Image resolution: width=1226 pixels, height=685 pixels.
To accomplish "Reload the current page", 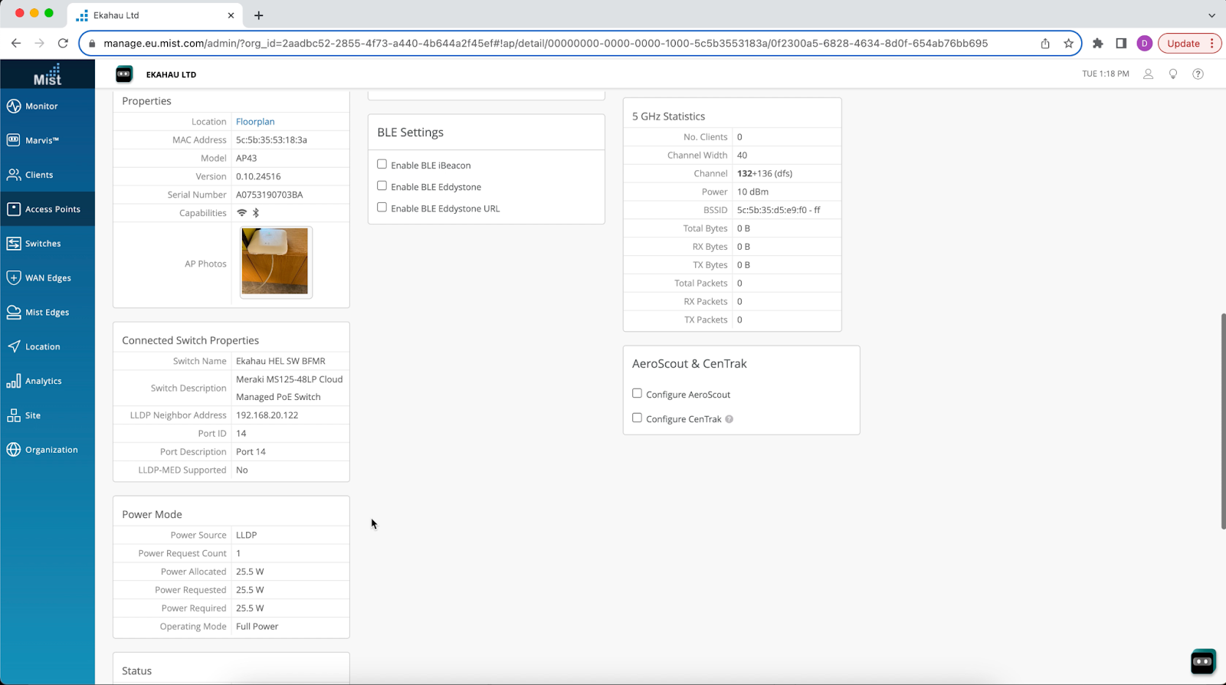I will click(x=63, y=44).
